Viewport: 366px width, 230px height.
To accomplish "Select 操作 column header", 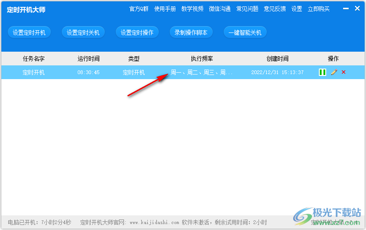I will pos(333,59).
